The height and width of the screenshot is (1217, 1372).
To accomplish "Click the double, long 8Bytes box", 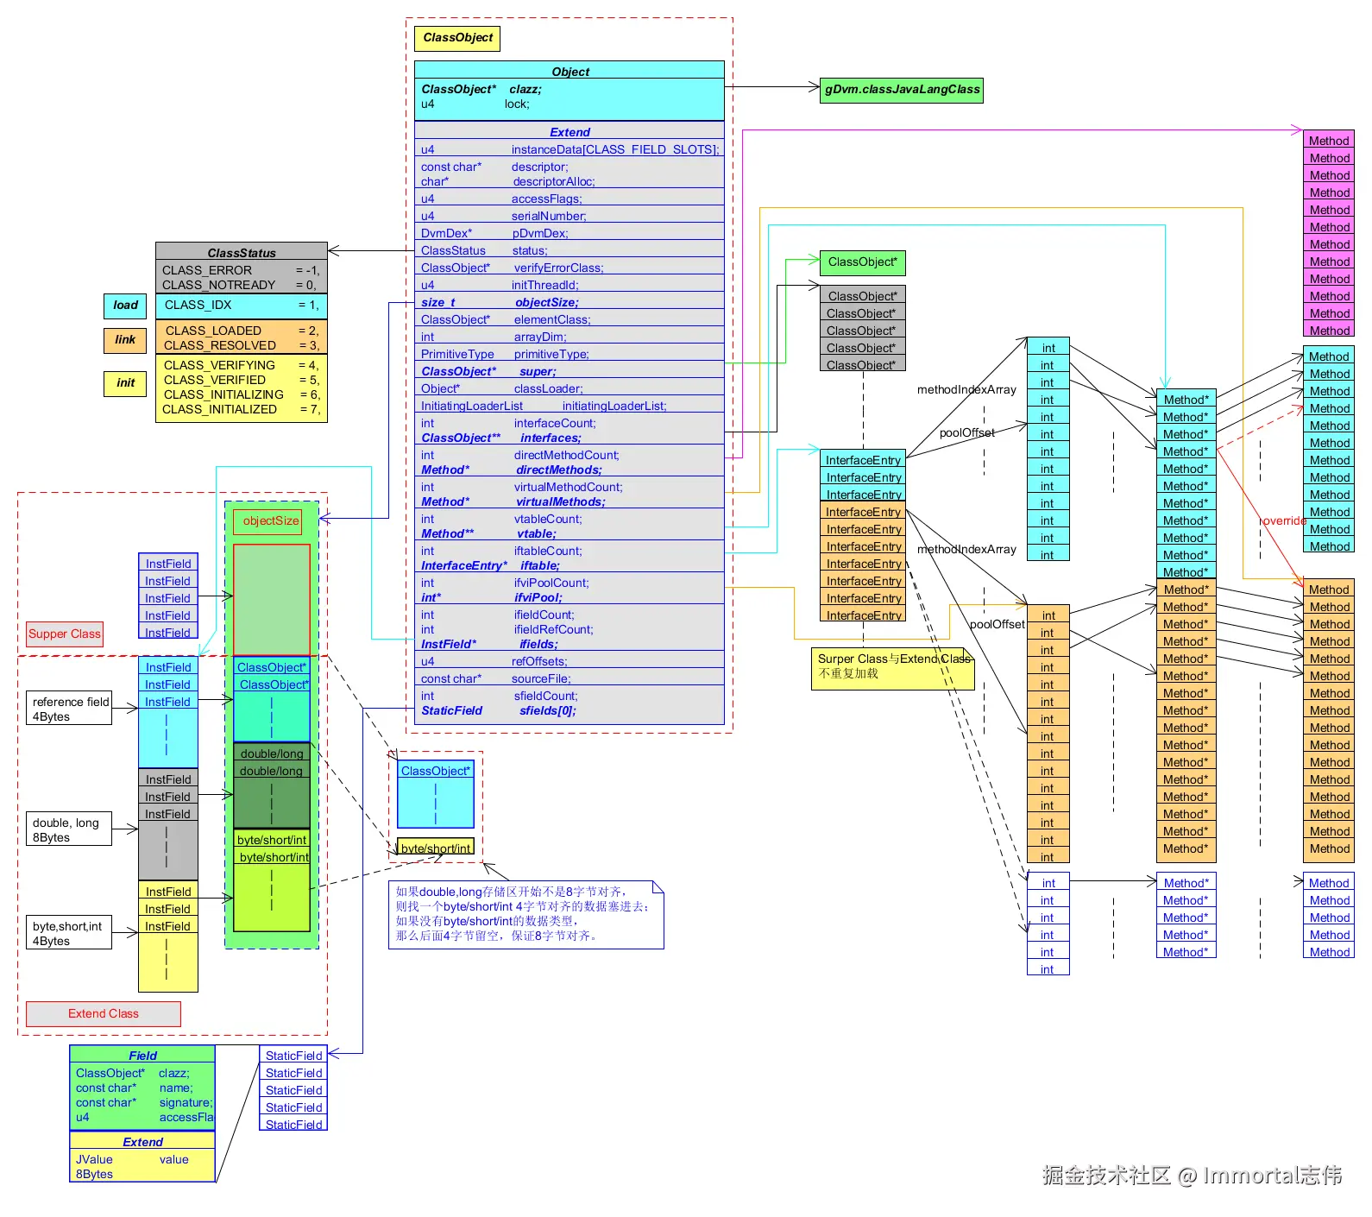I will (70, 829).
